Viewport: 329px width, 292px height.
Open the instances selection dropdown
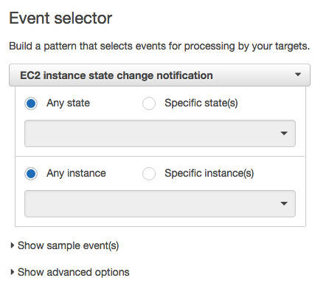(160, 203)
